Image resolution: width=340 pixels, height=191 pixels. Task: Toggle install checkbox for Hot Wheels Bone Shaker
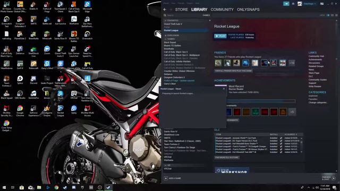[x=281, y=144]
